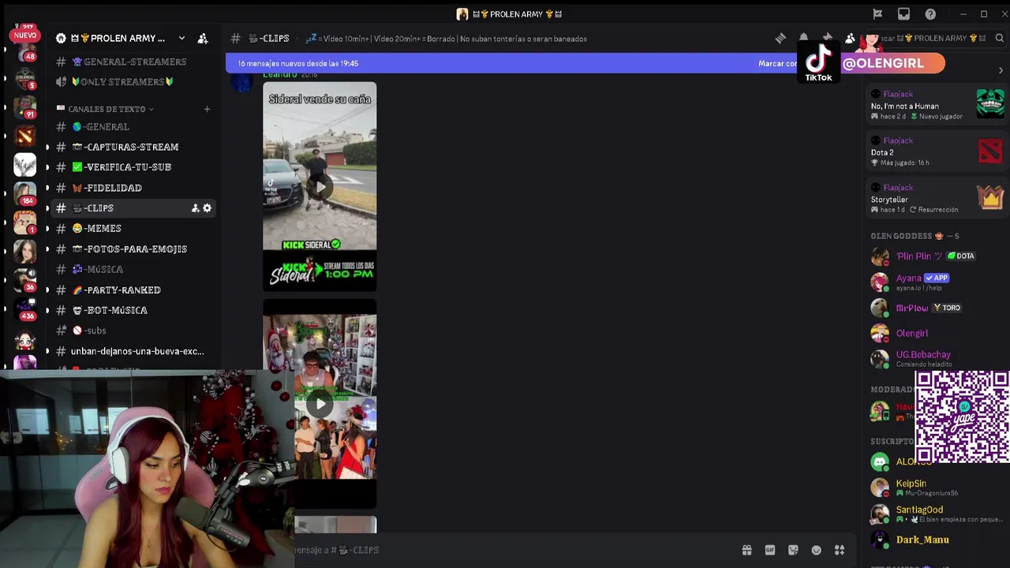The image size is (1010, 568).
Task: Open MrPlow member profile
Action: (937, 308)
